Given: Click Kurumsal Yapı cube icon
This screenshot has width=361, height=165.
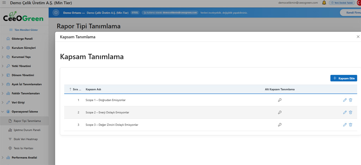Looking at the screenshot, I should click(x=8, y=57).
